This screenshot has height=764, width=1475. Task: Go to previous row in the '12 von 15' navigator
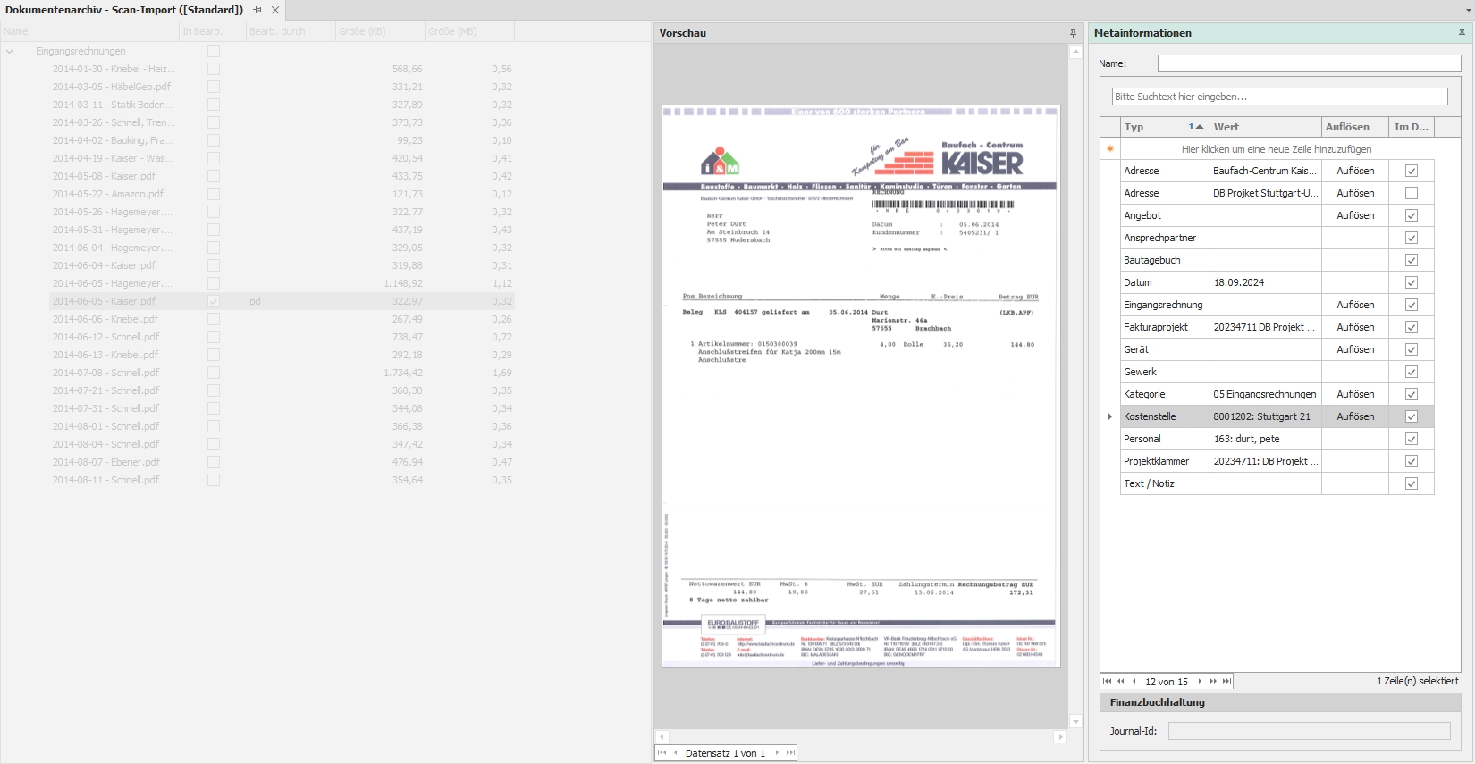pos(1134,681)
